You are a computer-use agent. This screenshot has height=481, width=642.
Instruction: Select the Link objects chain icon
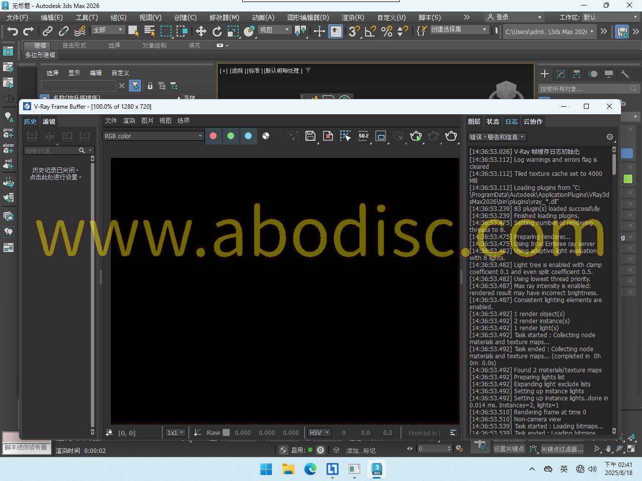47,31
